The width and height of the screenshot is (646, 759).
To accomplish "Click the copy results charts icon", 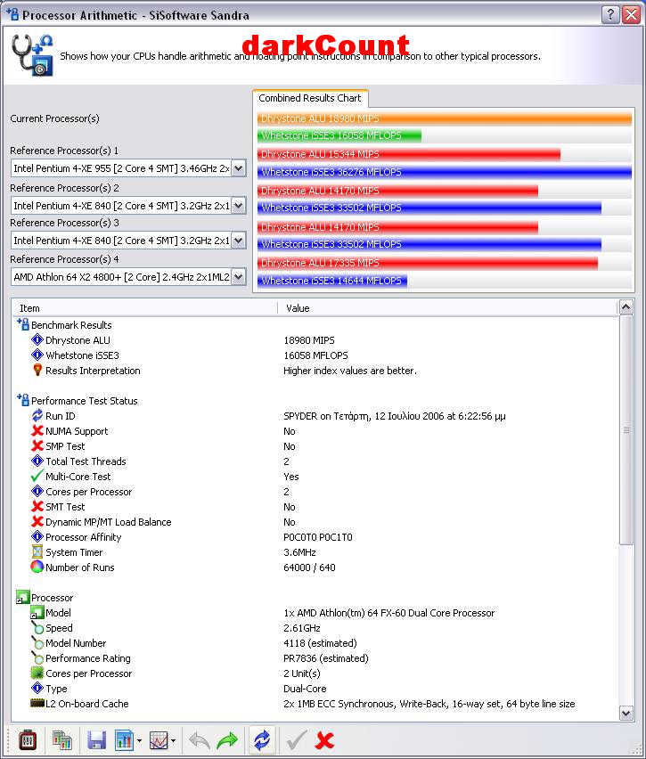I will [x=62, y=740].
